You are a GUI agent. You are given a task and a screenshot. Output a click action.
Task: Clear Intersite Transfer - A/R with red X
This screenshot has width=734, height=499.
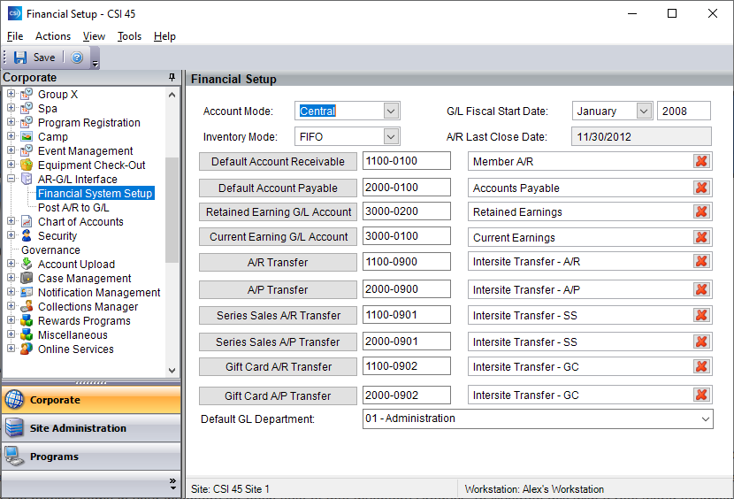pos(701,262)
